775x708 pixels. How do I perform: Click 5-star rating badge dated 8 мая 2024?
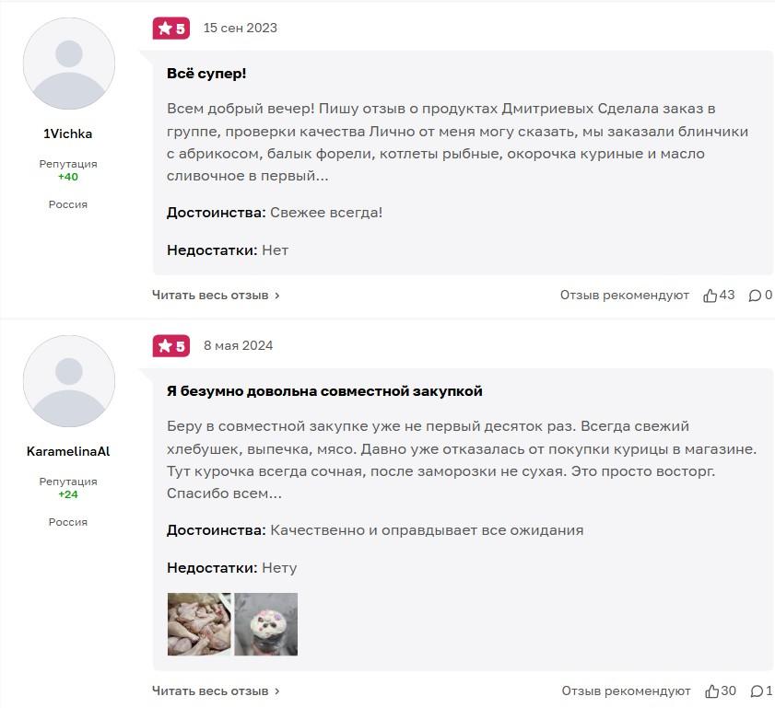point(171,346)
